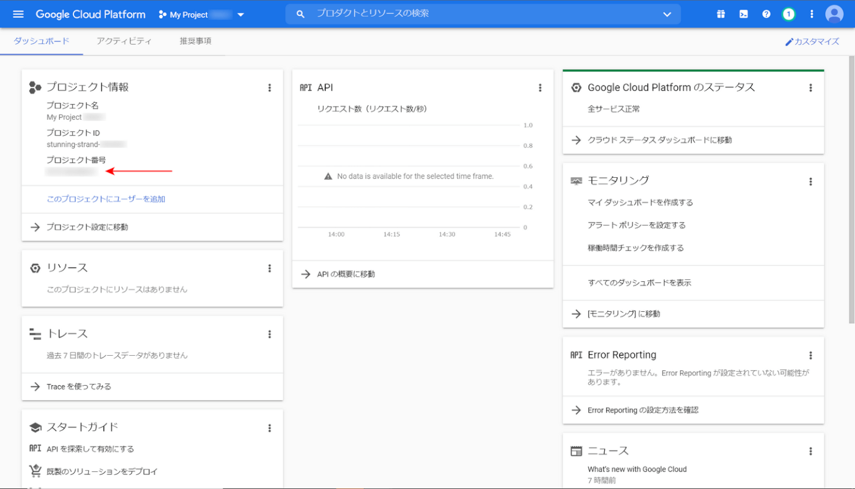
Task: Click このプロジェクトにユーザーを追加 link
Action: coord(106,199)
